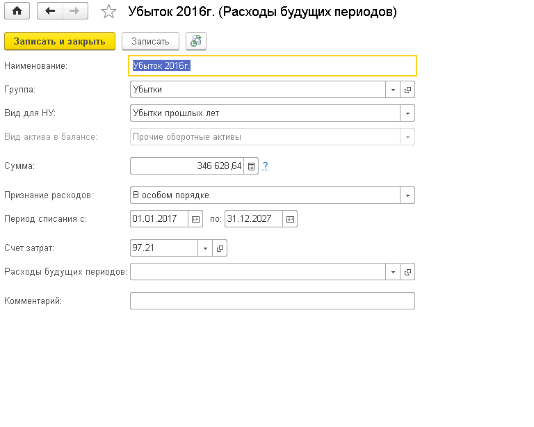Go back with the left arrow

(50, 11)
